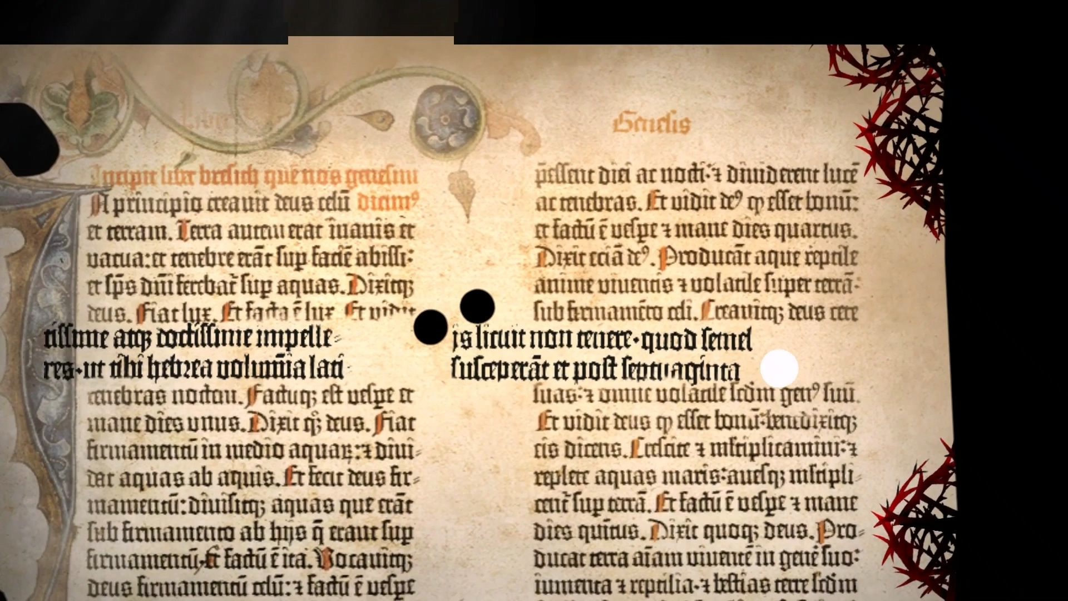Click the overlaid text 'post septuaginta'
1068x601 pixels.
[656, 371]
